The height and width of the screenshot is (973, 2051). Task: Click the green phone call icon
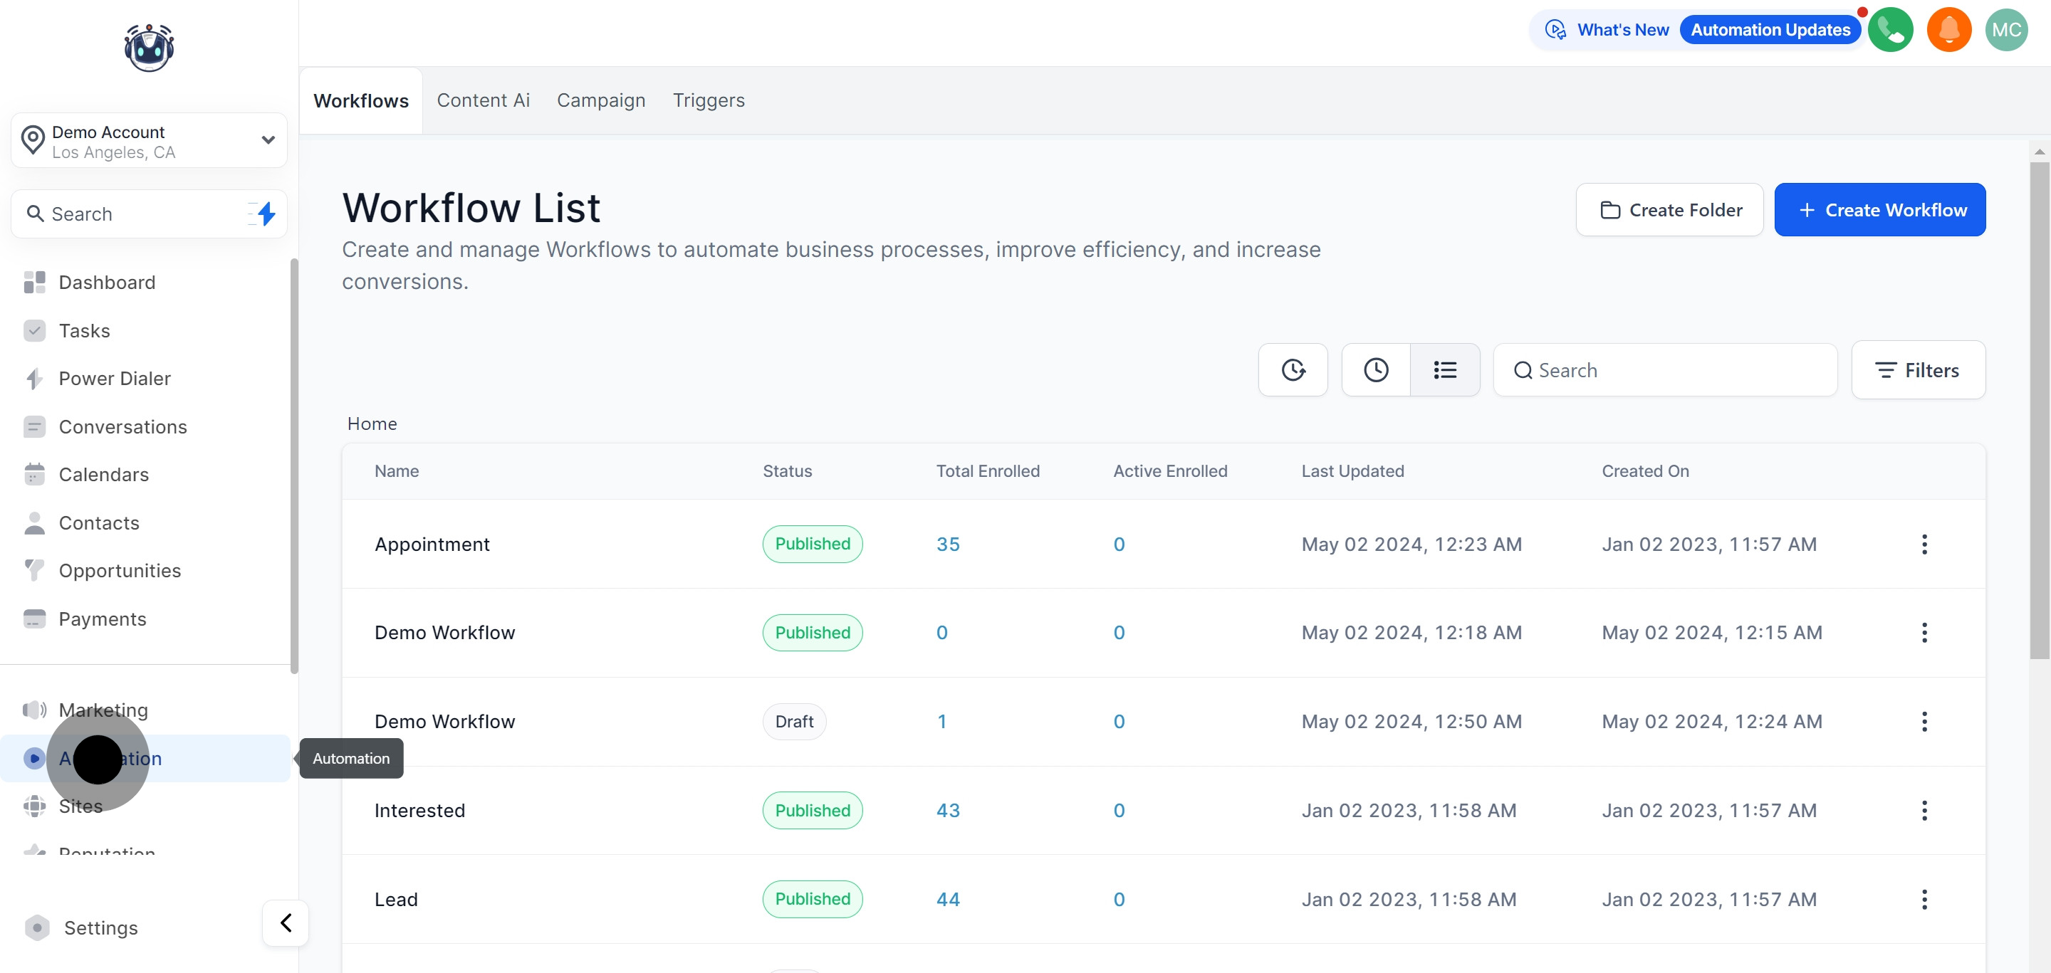point(1890,30)
